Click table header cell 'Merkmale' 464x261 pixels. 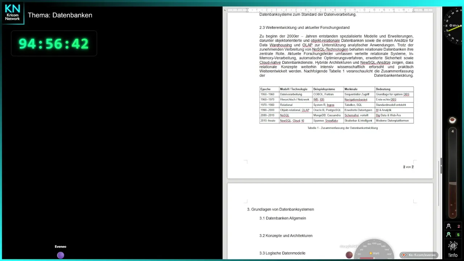359,89
